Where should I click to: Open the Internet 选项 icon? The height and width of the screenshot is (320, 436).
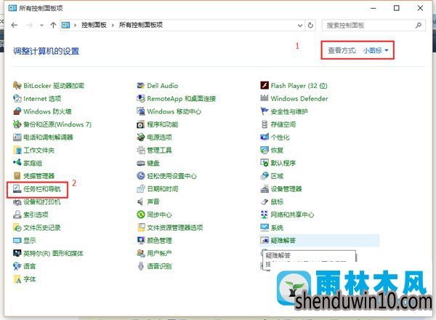pos(17,98)
